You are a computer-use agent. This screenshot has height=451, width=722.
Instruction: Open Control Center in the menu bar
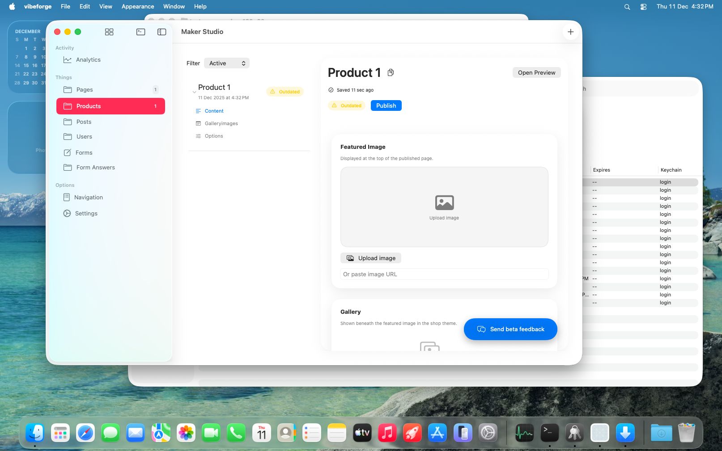click(643, 7)
